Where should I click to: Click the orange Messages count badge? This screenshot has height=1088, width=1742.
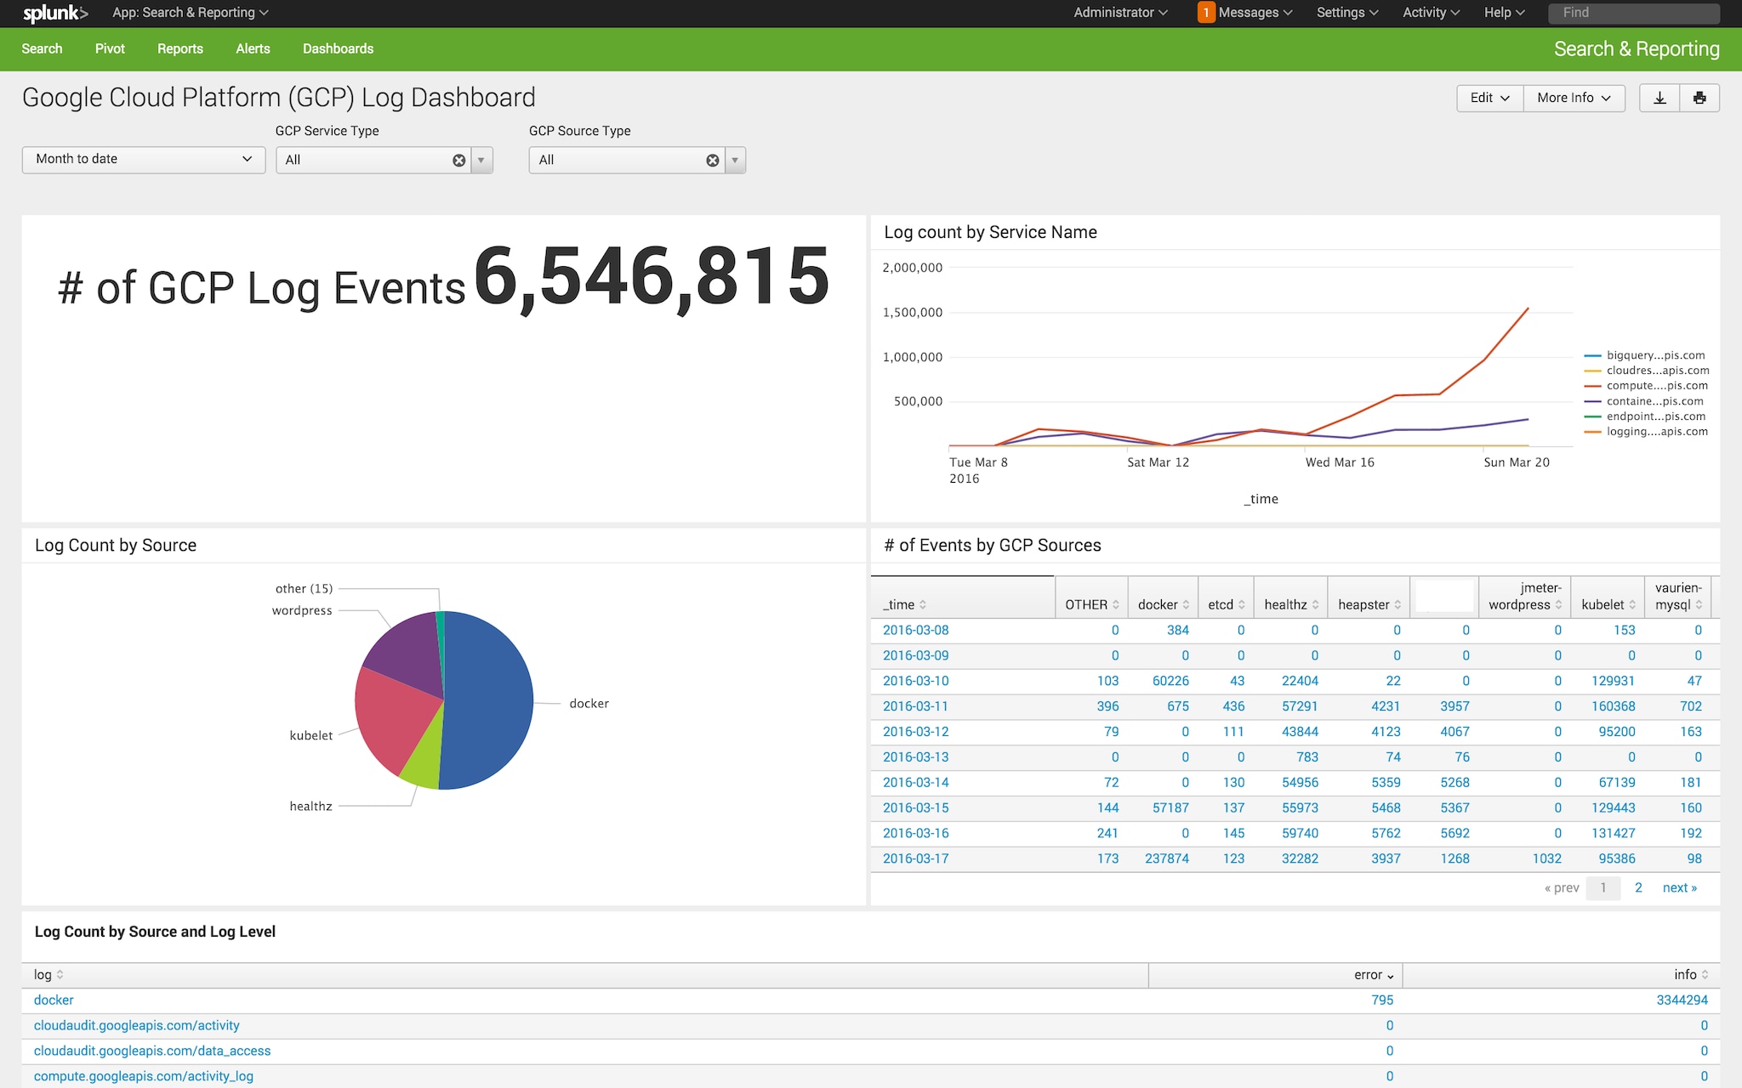pyautogui.click(x=1205, y=13)
